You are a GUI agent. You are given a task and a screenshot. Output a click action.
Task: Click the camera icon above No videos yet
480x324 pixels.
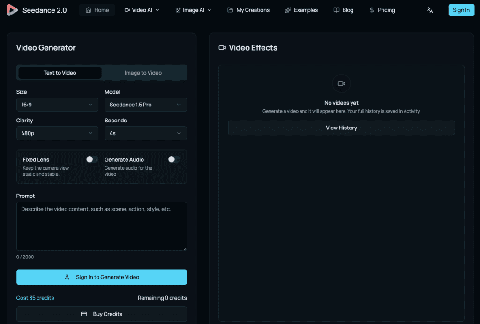point(341,83)
